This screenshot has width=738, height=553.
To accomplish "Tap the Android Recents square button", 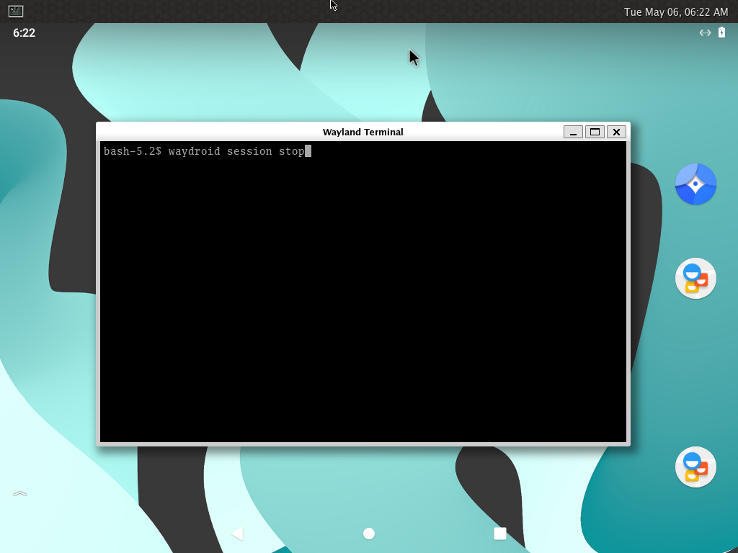I will click(500, 534).
